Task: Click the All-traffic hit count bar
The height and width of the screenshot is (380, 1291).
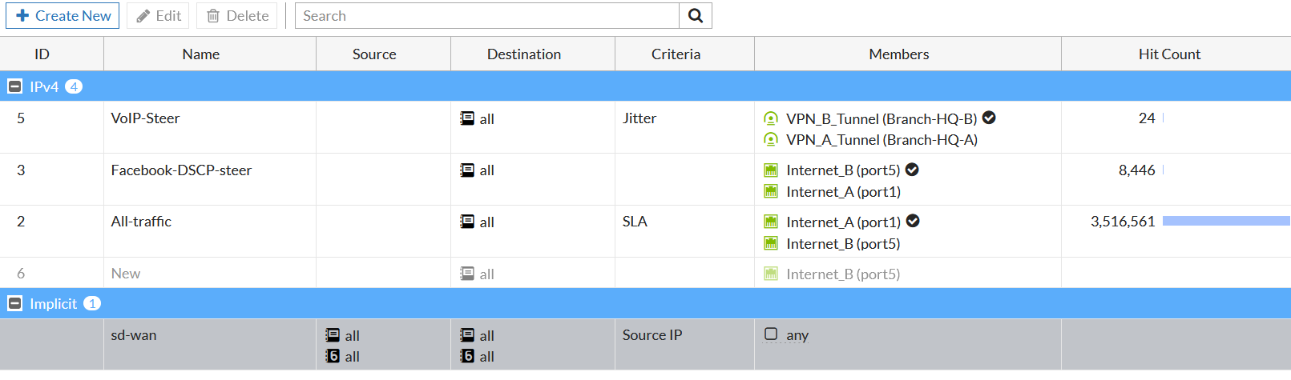Action: coord(1226,221)
